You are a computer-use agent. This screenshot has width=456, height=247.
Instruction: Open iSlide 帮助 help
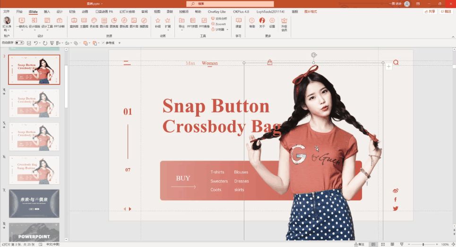(252, 23)
